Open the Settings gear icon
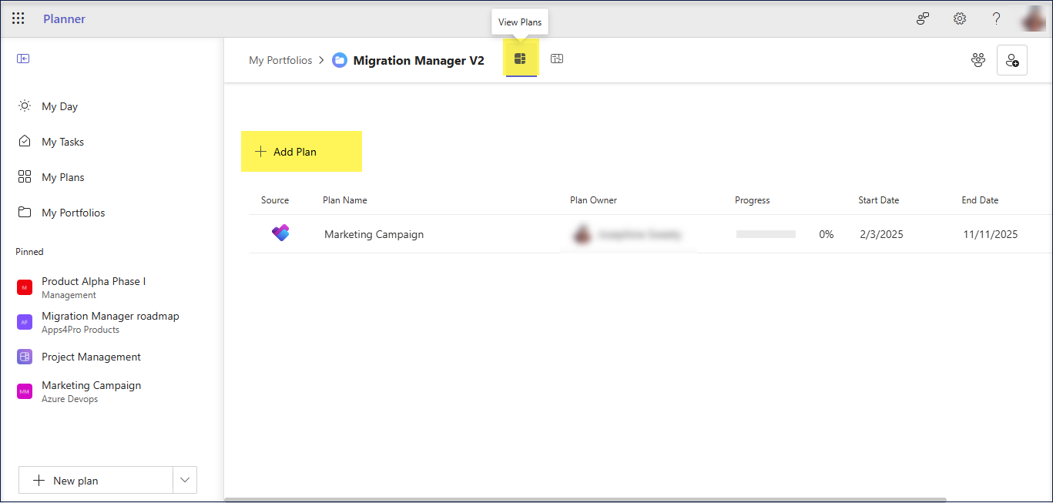 (x=959, y=18)
